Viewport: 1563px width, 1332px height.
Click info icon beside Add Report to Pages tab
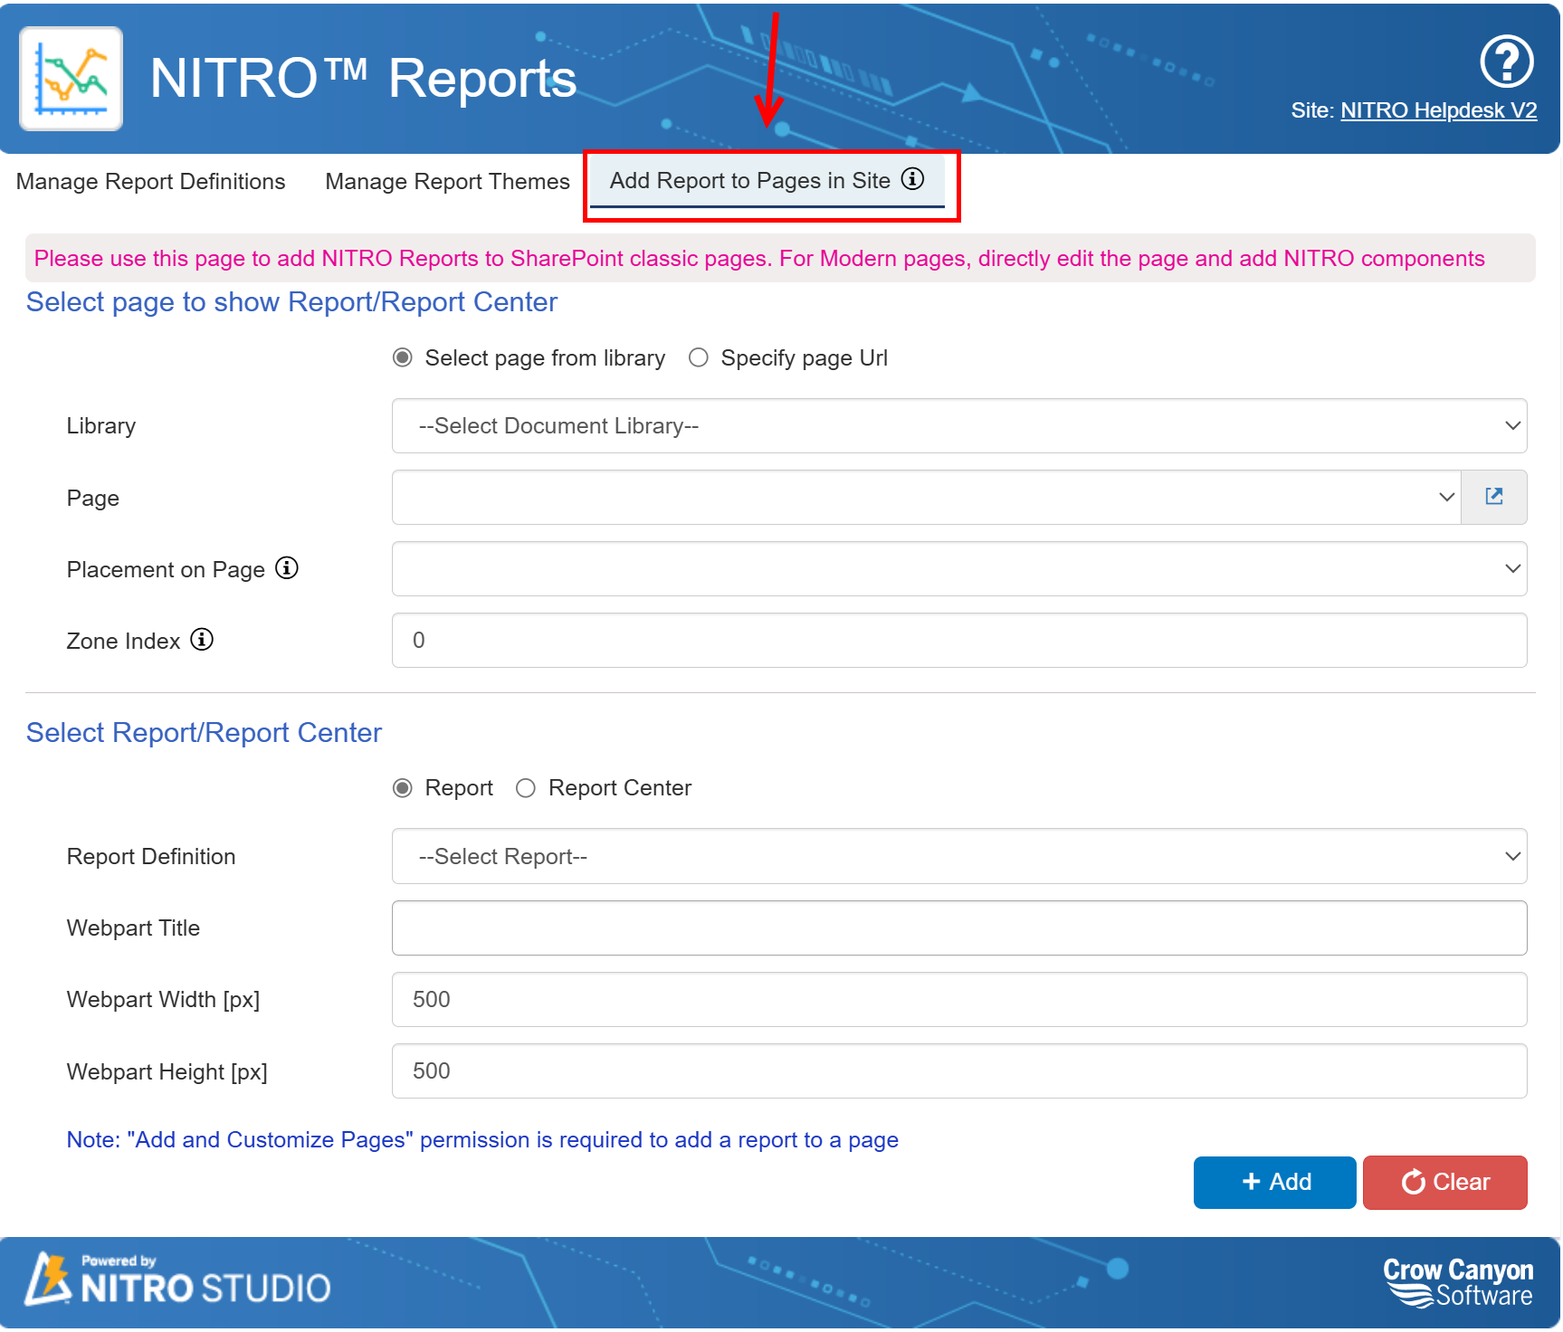[x=913, y=179]
